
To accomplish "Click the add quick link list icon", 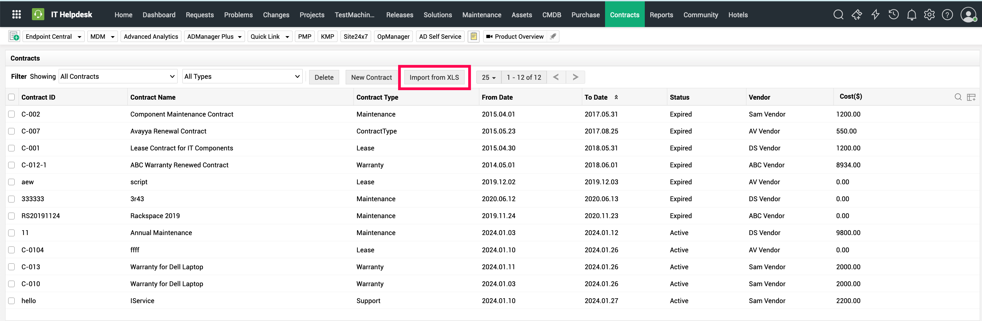I will [14, 36].
